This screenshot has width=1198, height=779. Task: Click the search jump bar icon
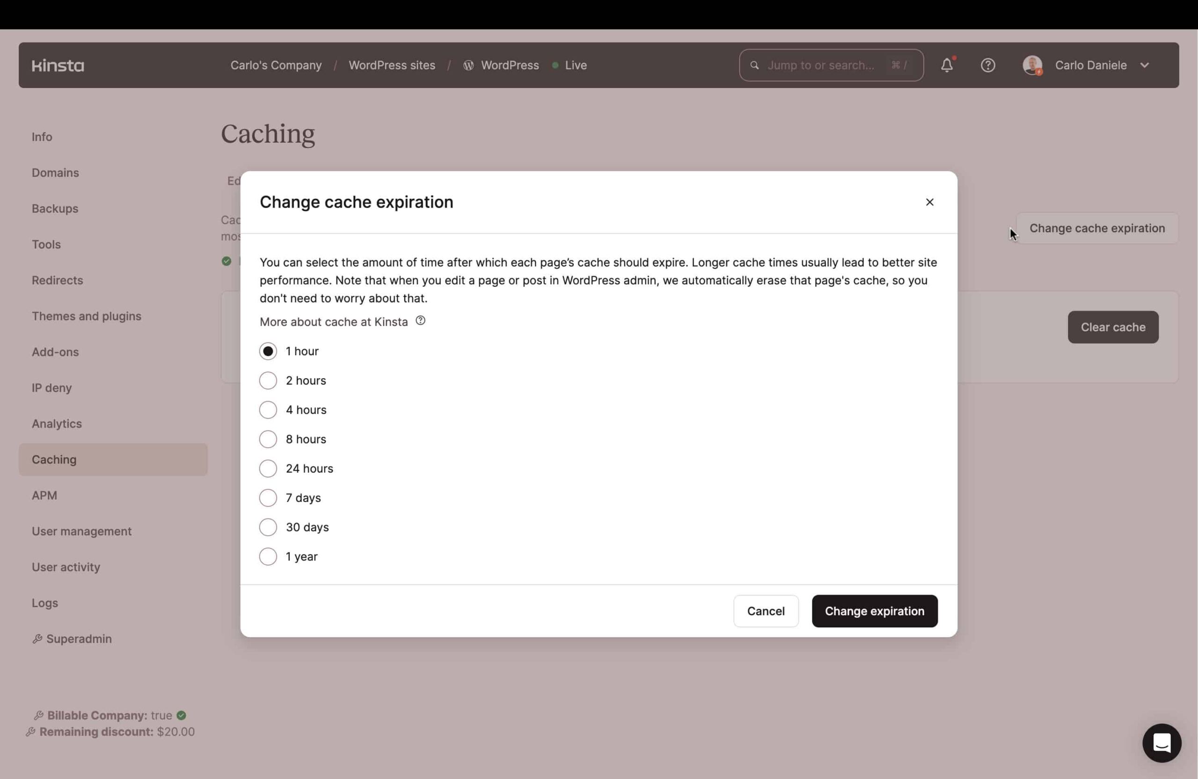pyautogui.click(x=753, y=65)
